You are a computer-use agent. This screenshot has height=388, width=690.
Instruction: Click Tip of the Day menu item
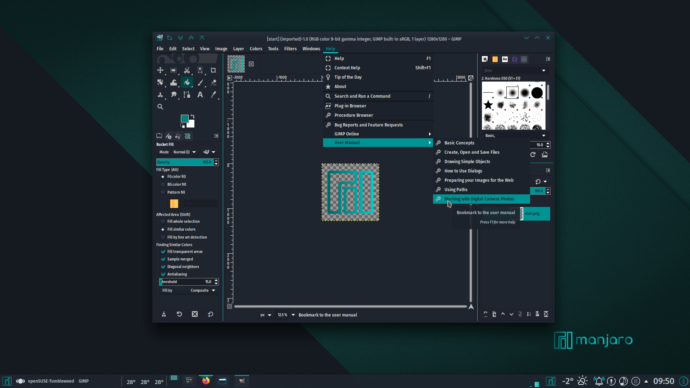point(378,77)
